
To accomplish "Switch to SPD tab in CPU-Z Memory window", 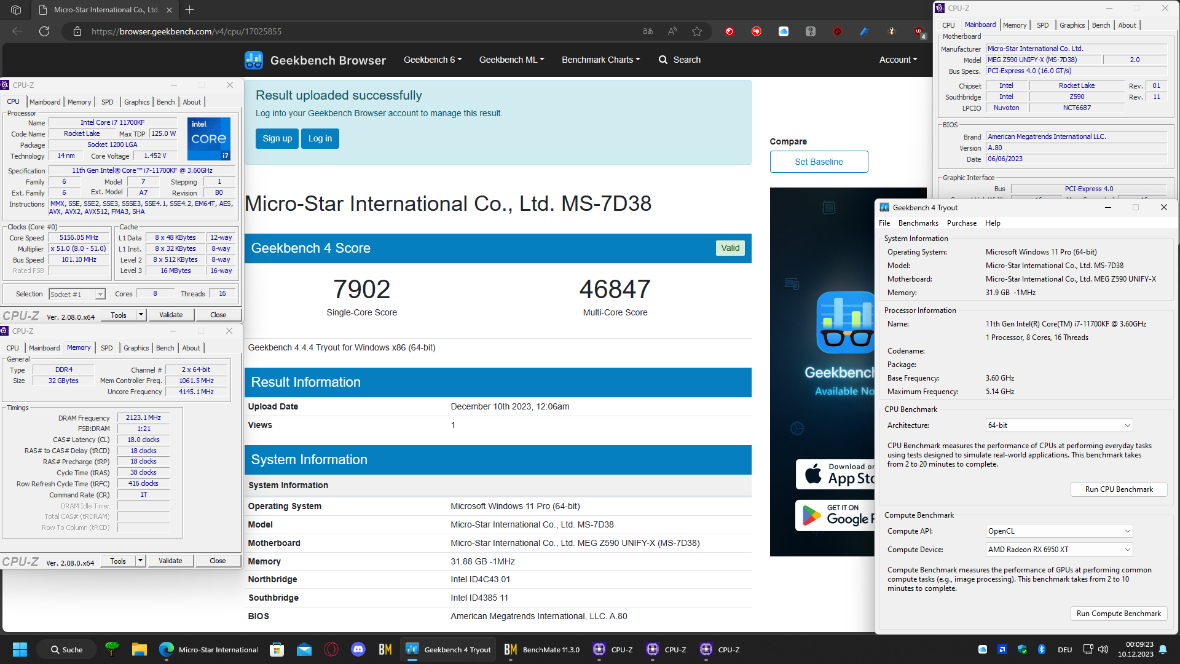I will click(x=107, y=348).
